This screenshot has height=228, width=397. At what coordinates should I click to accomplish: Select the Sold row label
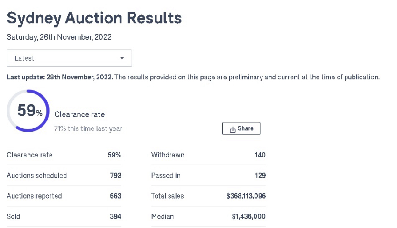pyautogui.click(x=14, y=216)
